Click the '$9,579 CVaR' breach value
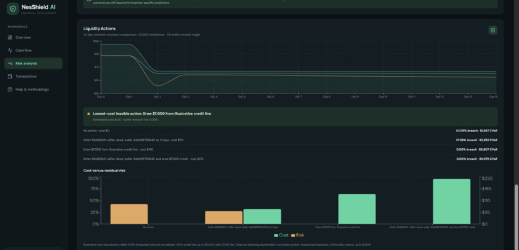519x250 pixels. tap(489, 159)
